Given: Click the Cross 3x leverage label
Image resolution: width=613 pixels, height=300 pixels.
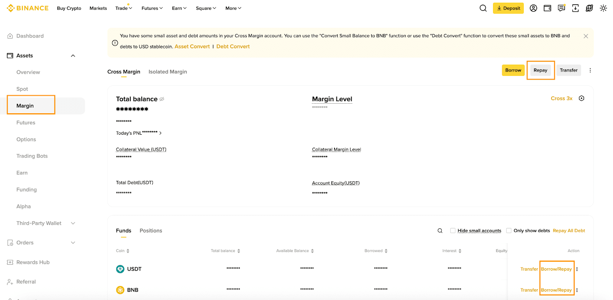Looking at the screenshot, I should coord(562,98).
